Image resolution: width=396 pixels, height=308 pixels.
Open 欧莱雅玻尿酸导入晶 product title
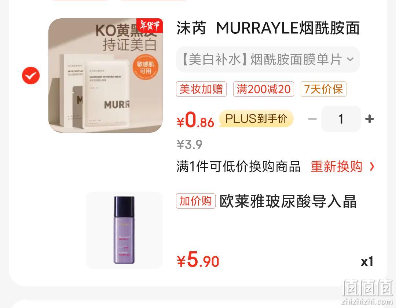click(x=288, y=201)
